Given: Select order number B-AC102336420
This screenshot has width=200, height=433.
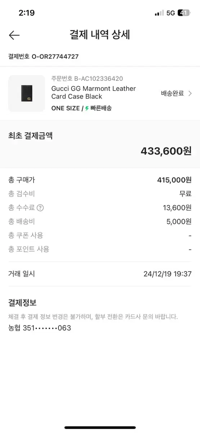Looking at the screenshot, I should coord(87,79).
